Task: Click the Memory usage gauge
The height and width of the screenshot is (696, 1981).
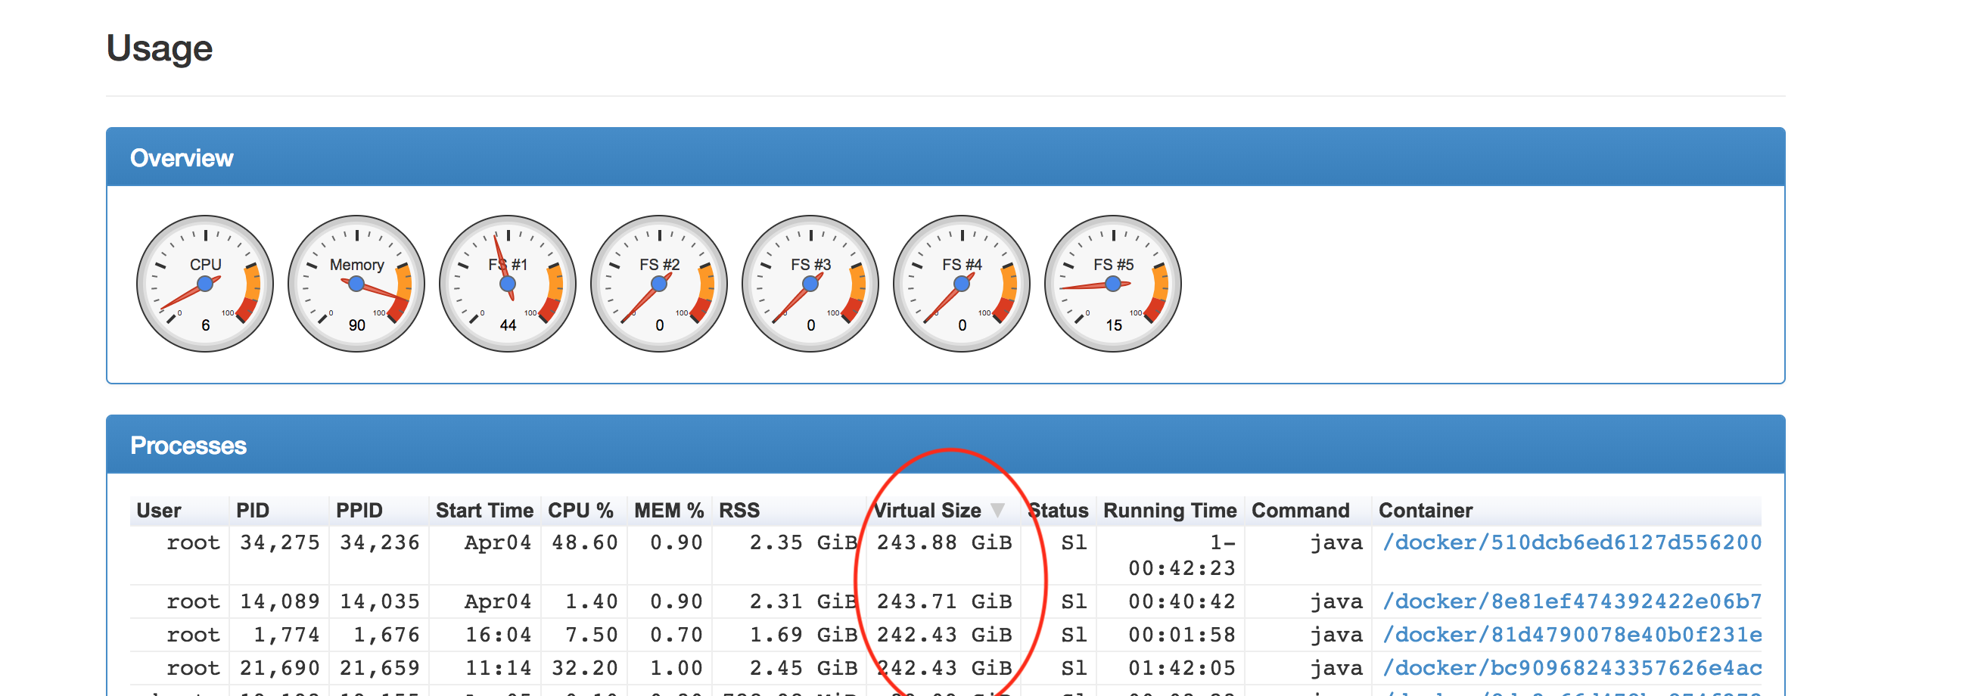Action: point(356,284)
